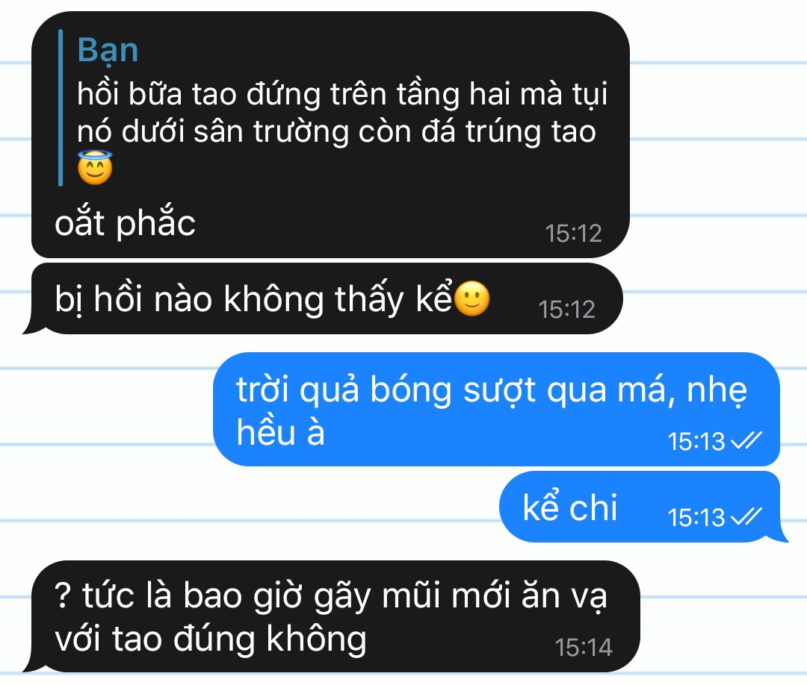Screen dimensions: 807x685
Task: Select the "oắt phắc" reply text
Action: pyautogui.click(x=125, y=222)
